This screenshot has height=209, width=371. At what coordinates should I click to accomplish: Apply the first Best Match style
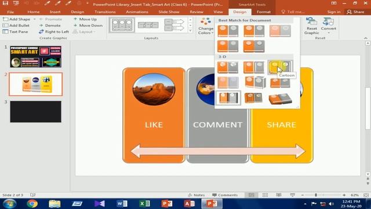pos(228,31)
